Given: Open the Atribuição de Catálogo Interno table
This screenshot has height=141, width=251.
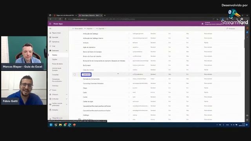Looking at the screenshot, I should pos(93,38).
